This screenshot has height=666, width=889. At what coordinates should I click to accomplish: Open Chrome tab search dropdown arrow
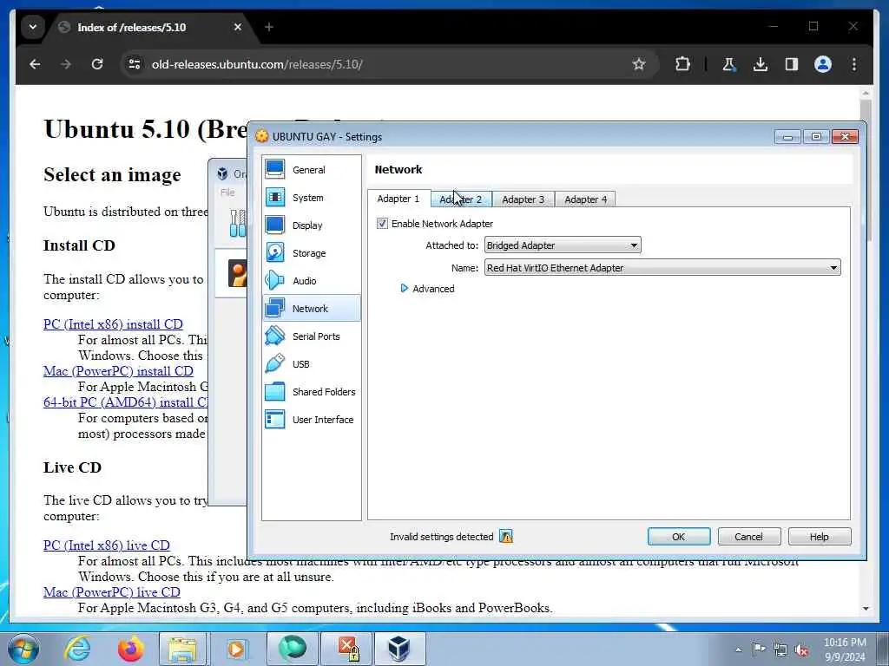coord(33,27)
